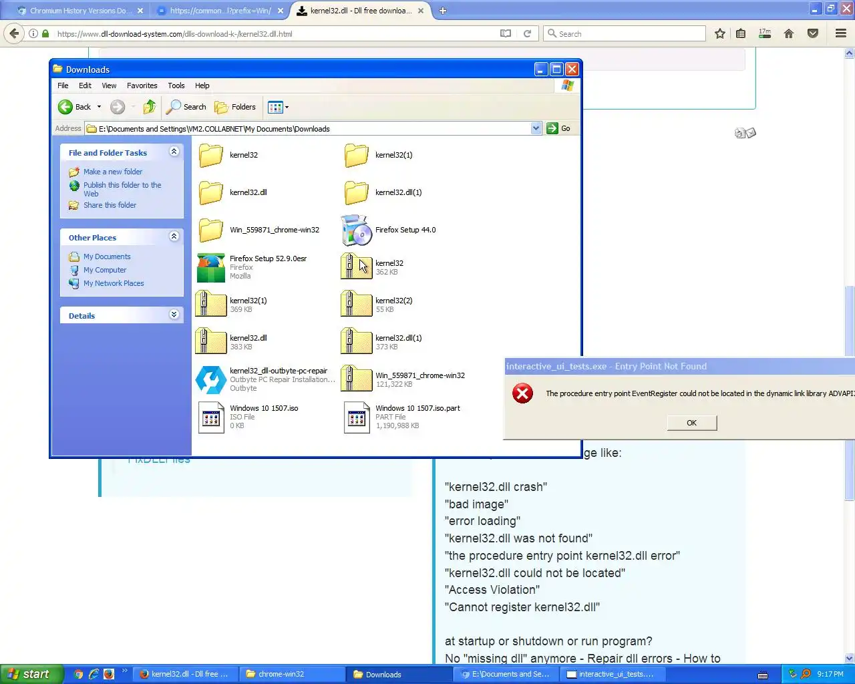Select the Win_559871_chrome-win32 zip, 121,322 KB
Image resolution: width=855 pixels, height=684 pixels.
(x=357, y=379)
